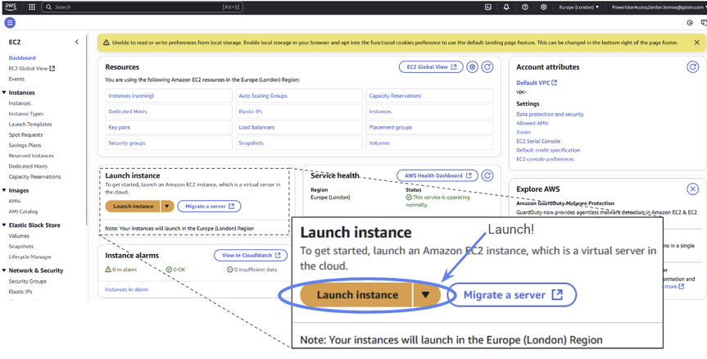The height and width of the screenshot is (359, 707).
Task: Click the warning triangle in the yellow banner
Action: [x=106, y=43]
